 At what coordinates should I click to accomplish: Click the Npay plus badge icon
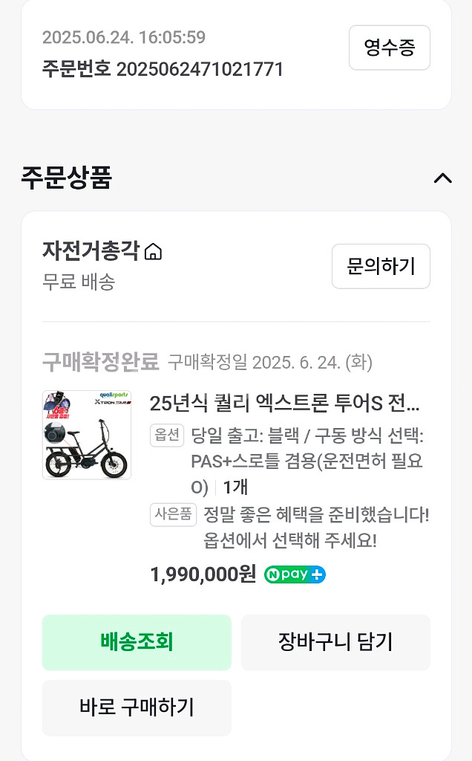tap(295, 574)
